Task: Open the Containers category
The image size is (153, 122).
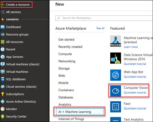Action: click(x=66, y=90)
